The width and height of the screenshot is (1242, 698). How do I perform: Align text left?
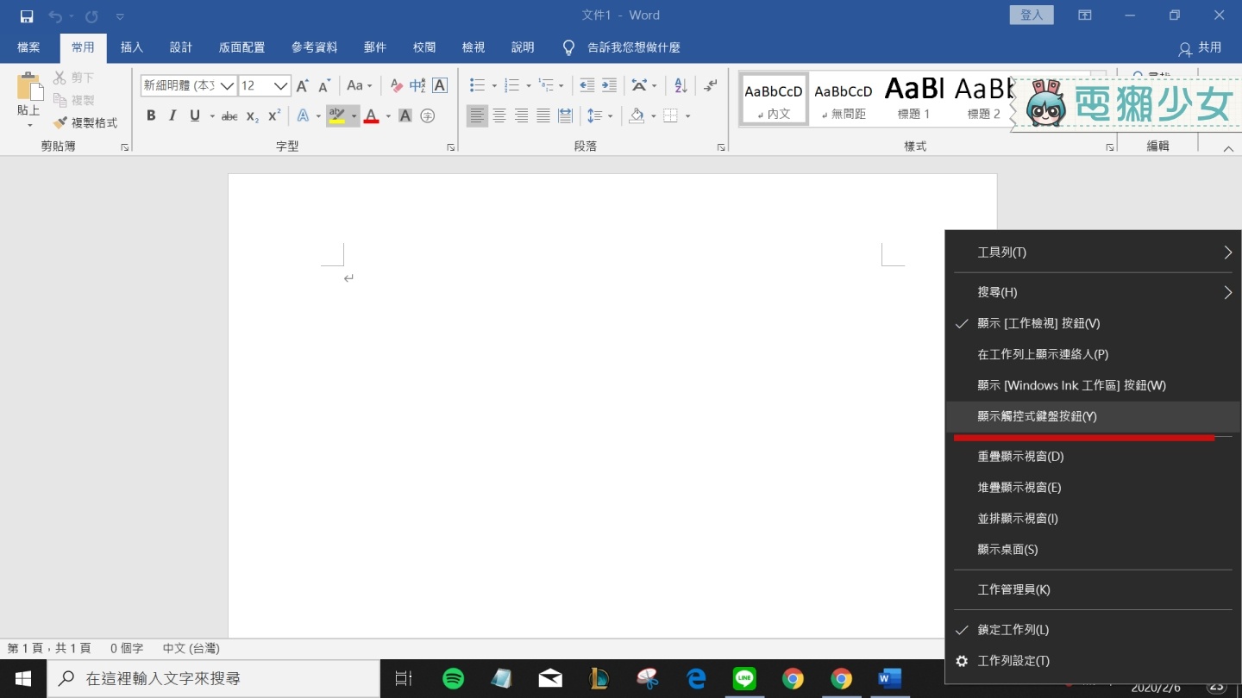[x=477, y=115]
